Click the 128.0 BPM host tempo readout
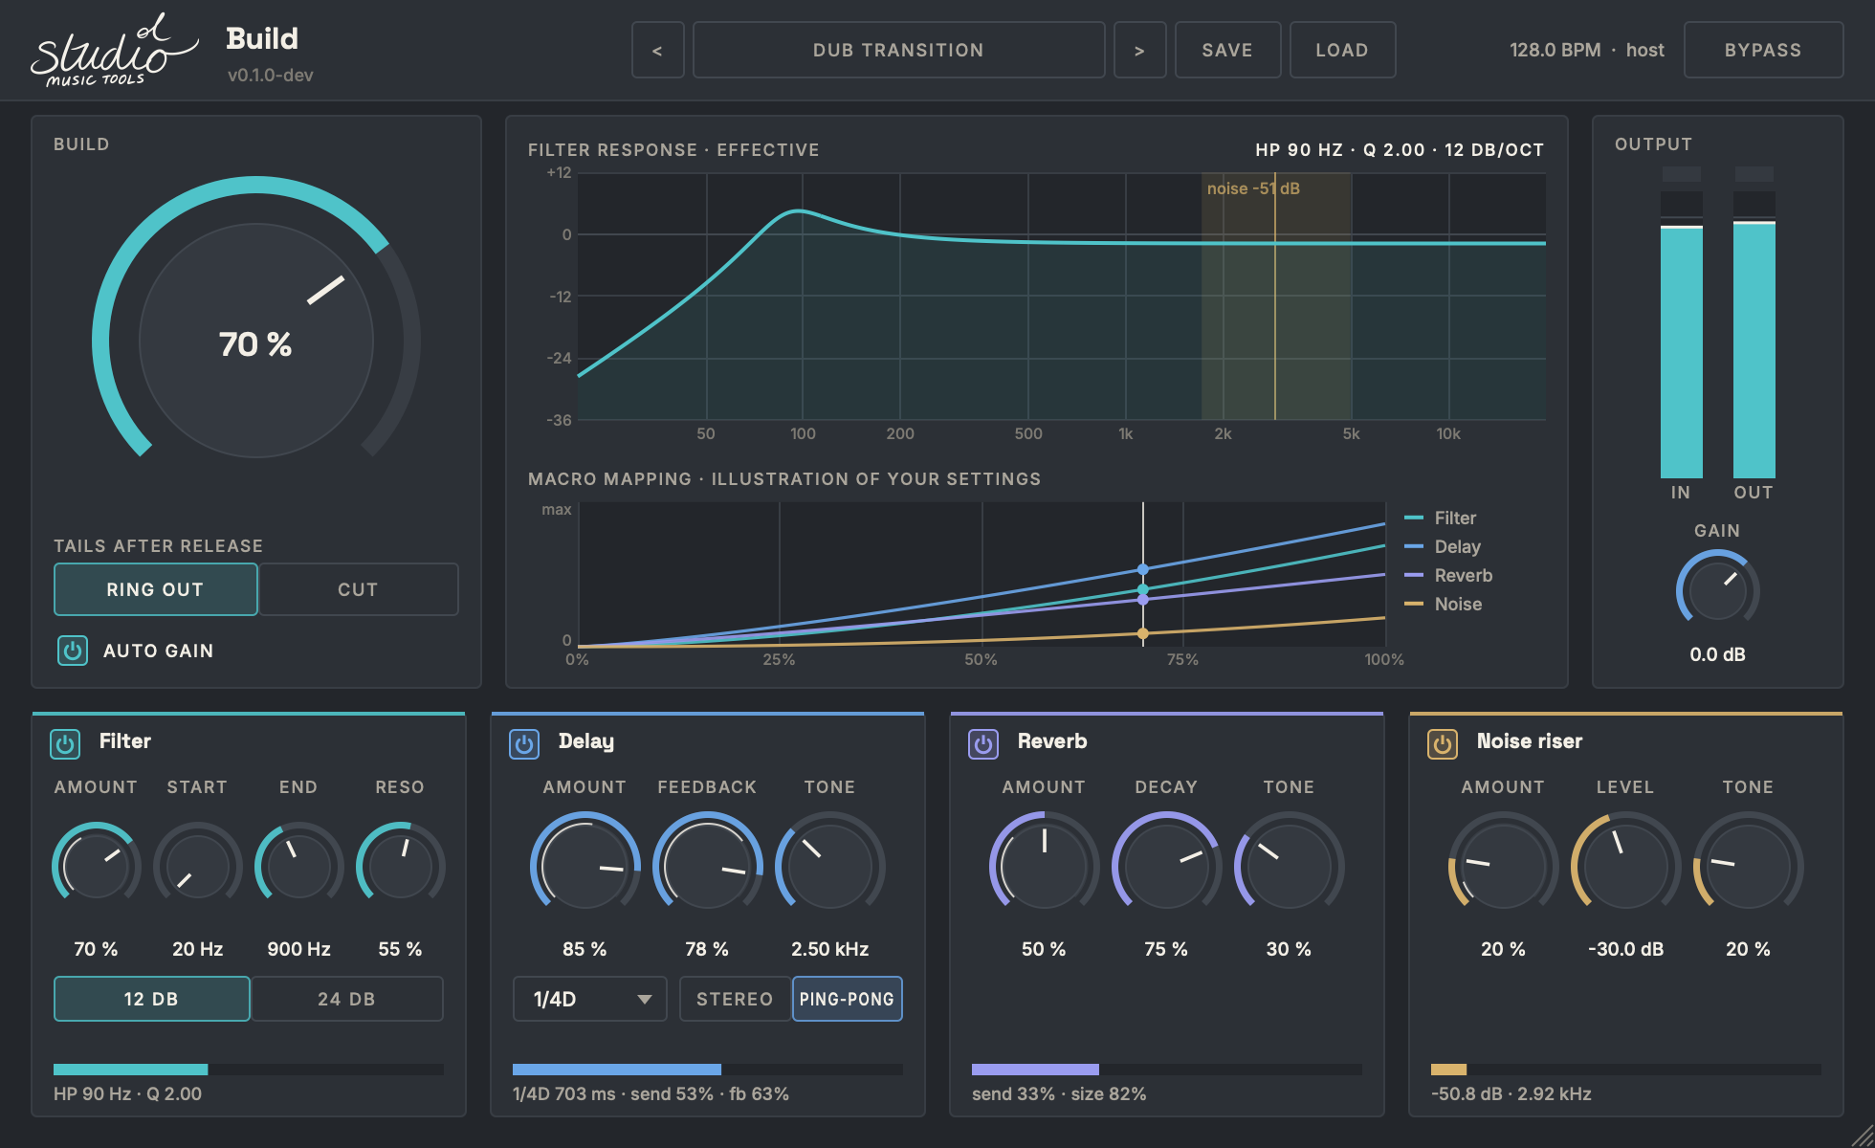This screenshot has height=1148, width=1875. (1587, 50)
